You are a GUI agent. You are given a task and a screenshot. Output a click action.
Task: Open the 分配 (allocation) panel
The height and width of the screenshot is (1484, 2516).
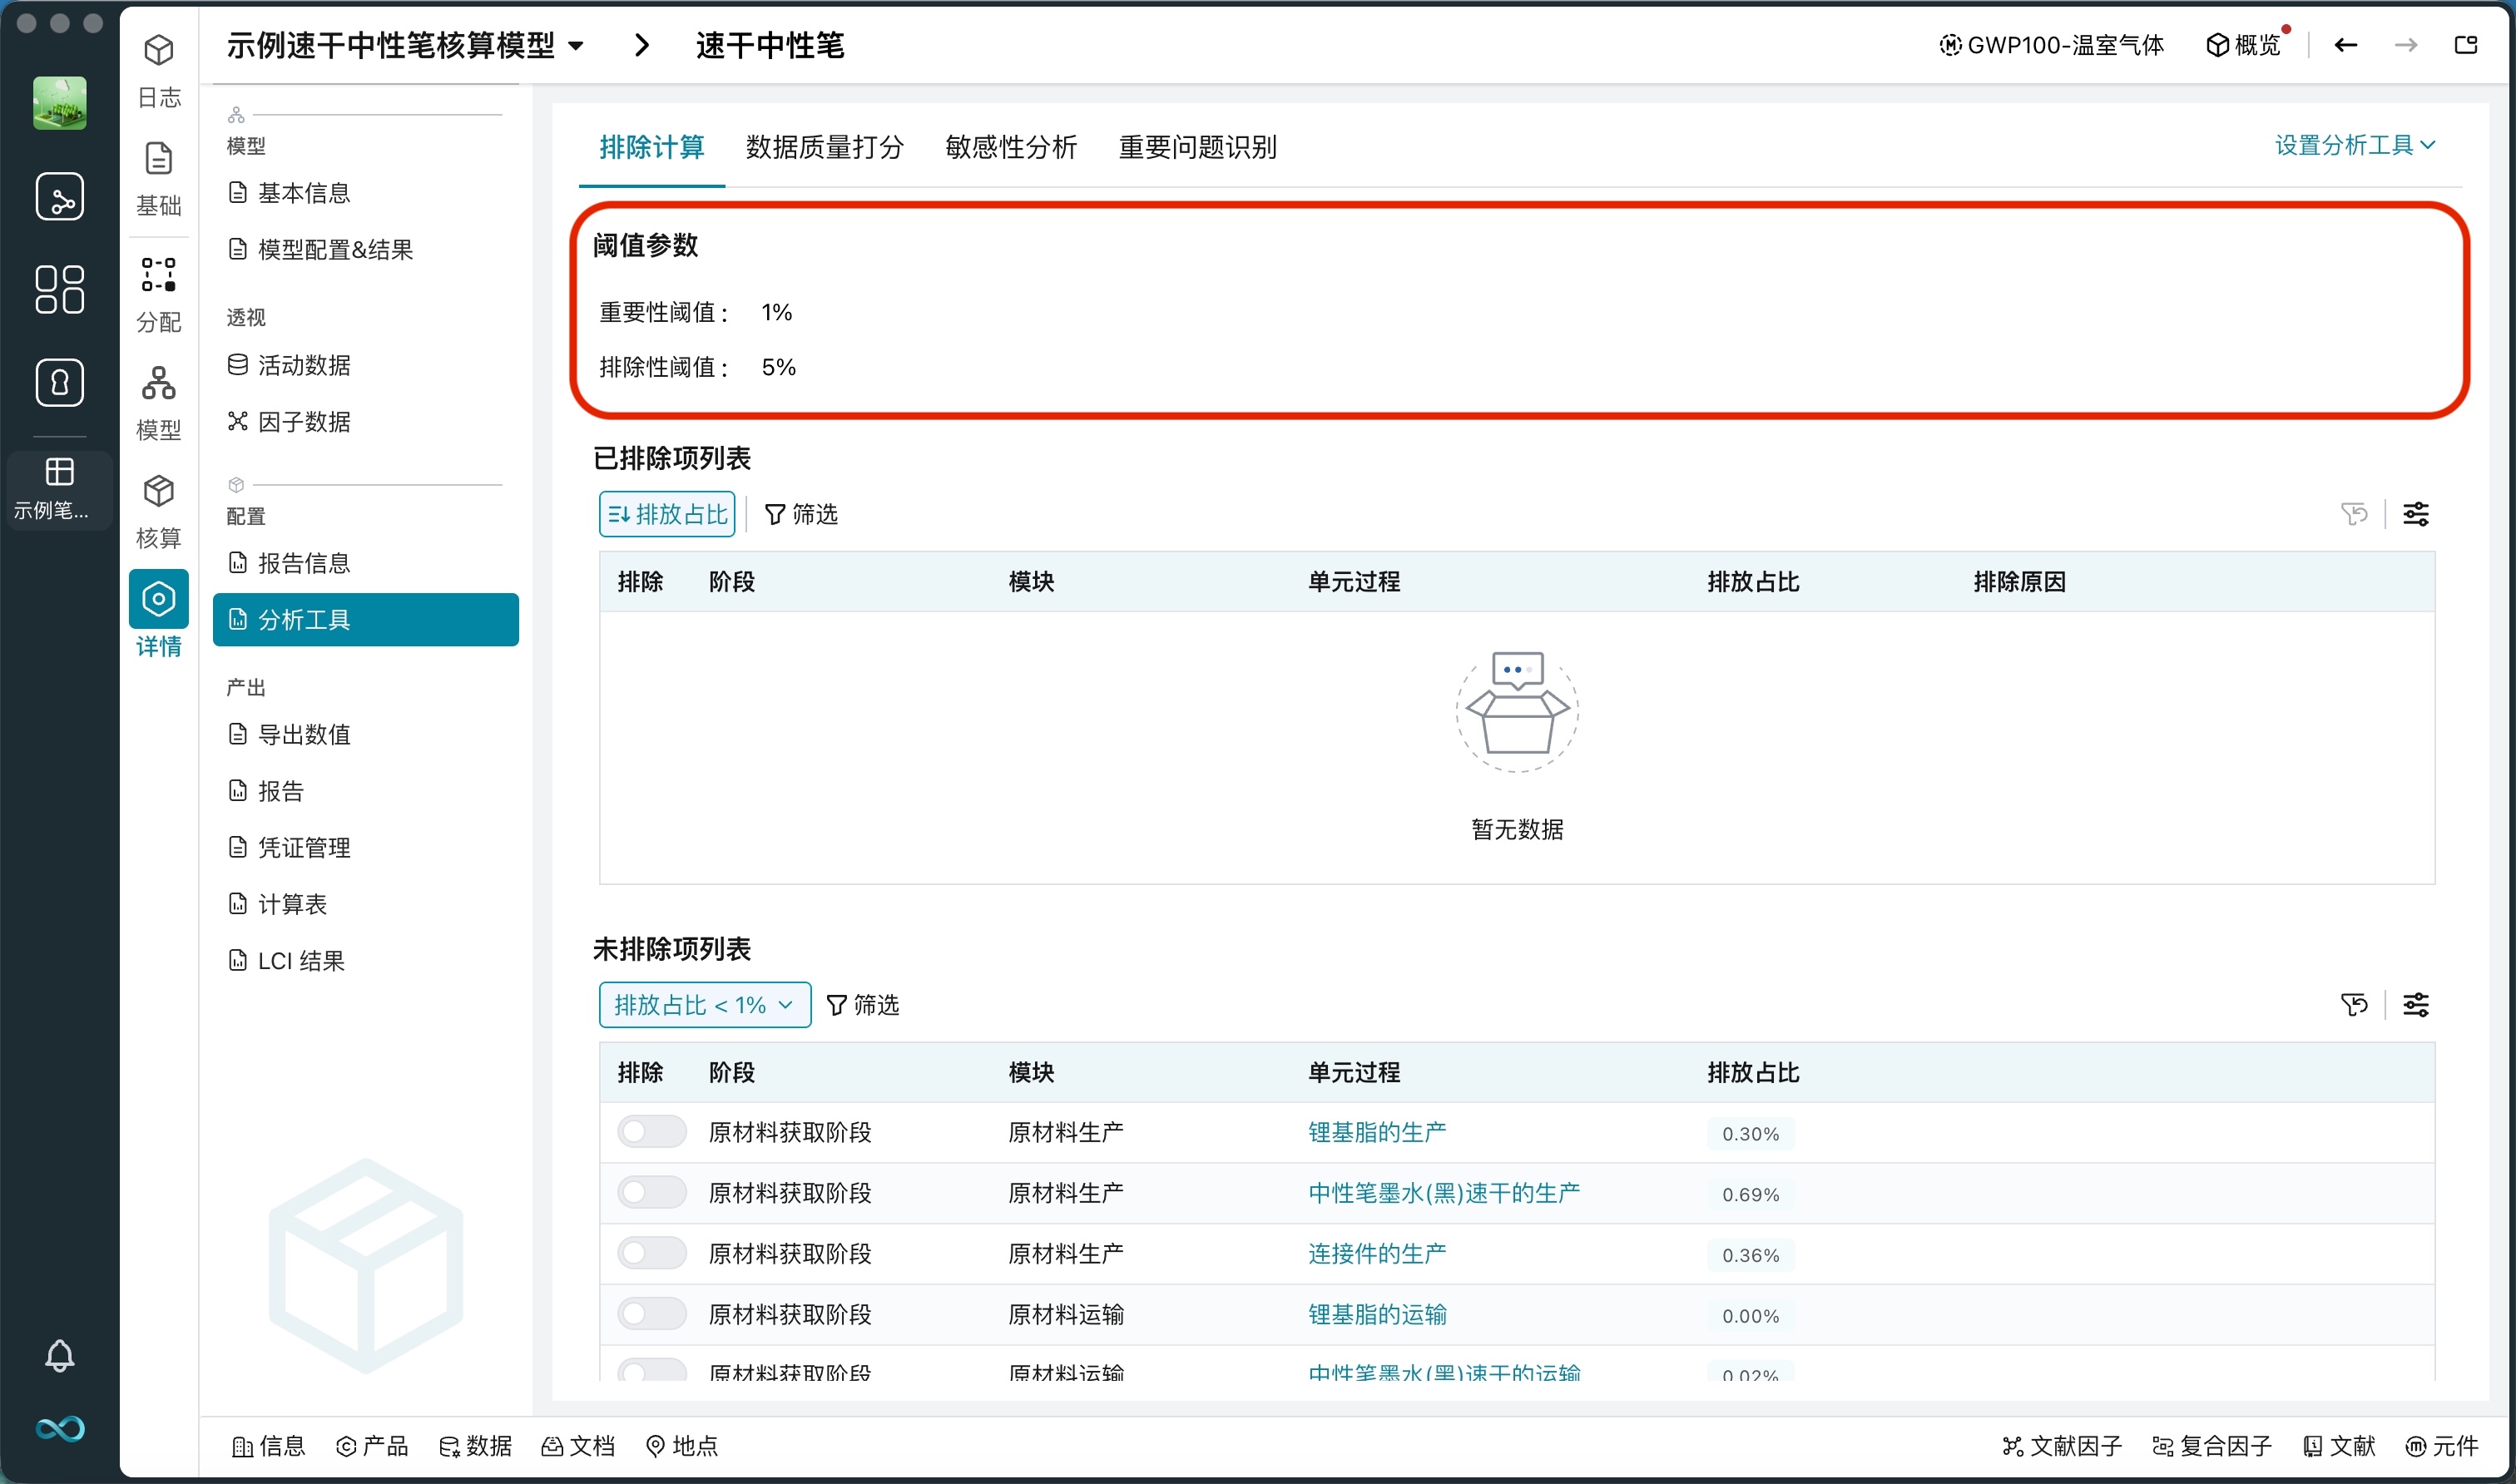[x=159, y=292]
